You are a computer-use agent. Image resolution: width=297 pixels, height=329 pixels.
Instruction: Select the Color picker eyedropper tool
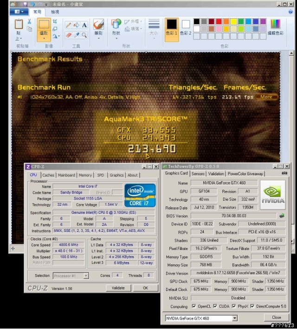coord(76,35)
